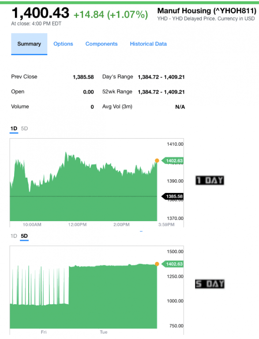
Task: Click the Day's Range value
Action: (161, 77)
